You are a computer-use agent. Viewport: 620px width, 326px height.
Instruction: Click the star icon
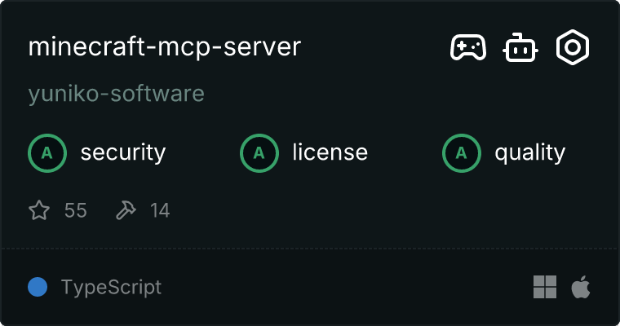[x=39, y=209]
